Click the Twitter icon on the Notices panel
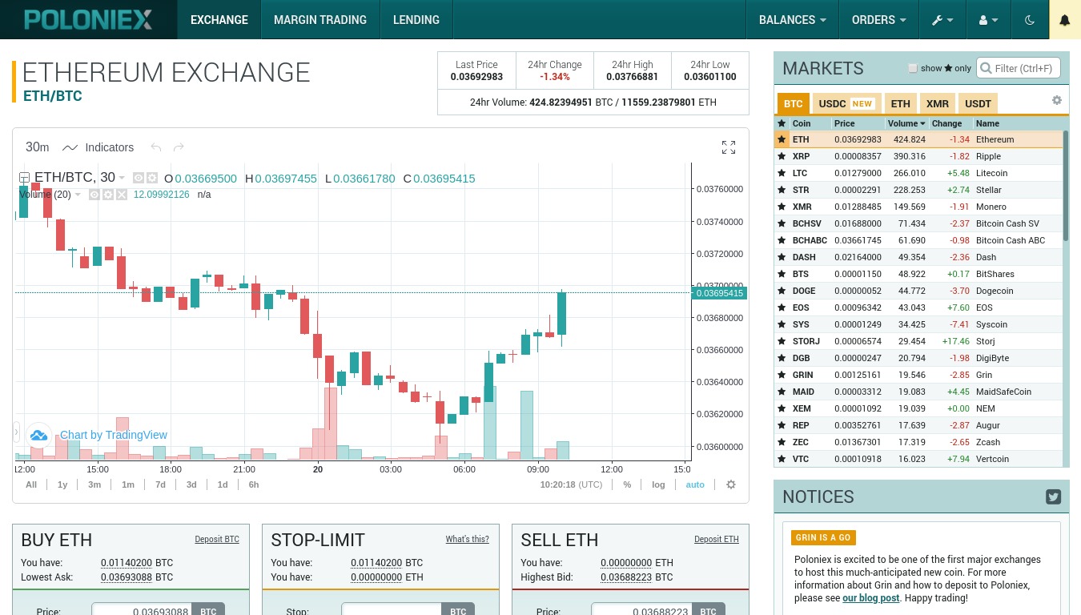1081x615 pixels. pos(1053,496)
